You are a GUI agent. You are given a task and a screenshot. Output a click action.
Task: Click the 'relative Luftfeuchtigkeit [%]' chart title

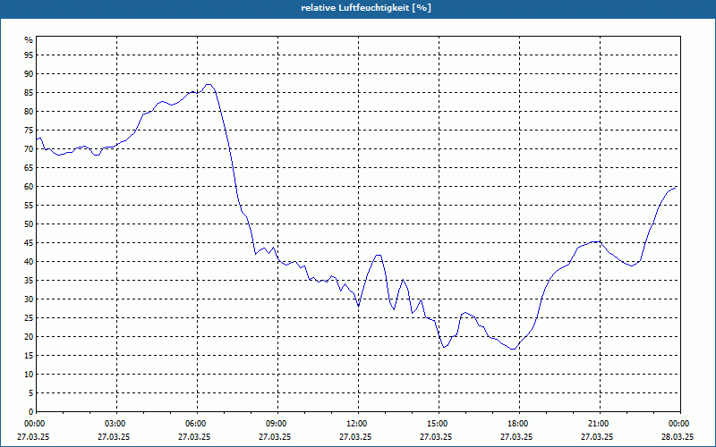coord(366,8)
